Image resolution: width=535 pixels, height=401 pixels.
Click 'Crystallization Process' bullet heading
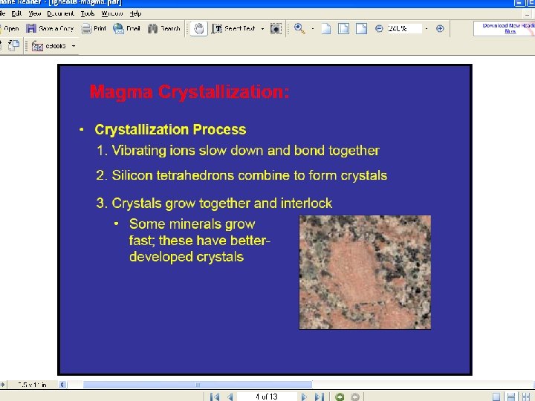click(x=170, y=130)
